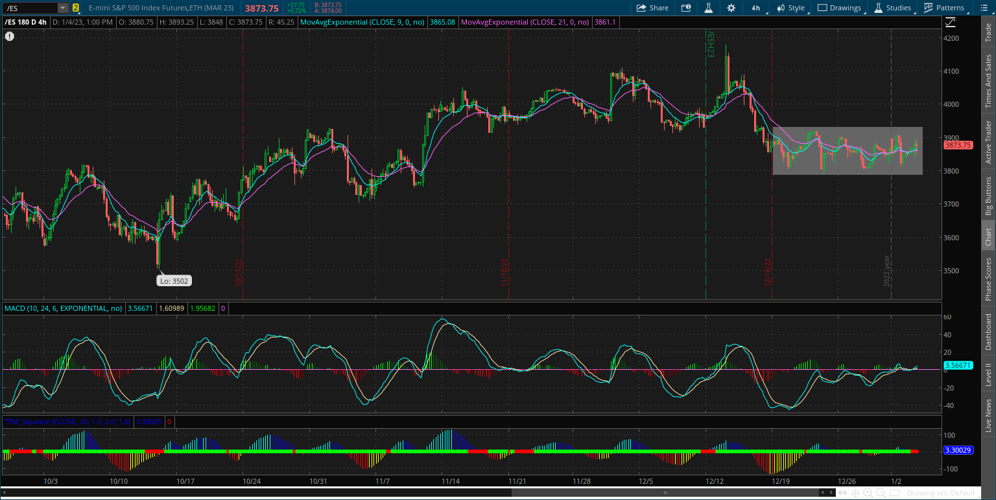Click the H: 3893.25 high value
Screen dimensions: 996x500
click(177, 22)
